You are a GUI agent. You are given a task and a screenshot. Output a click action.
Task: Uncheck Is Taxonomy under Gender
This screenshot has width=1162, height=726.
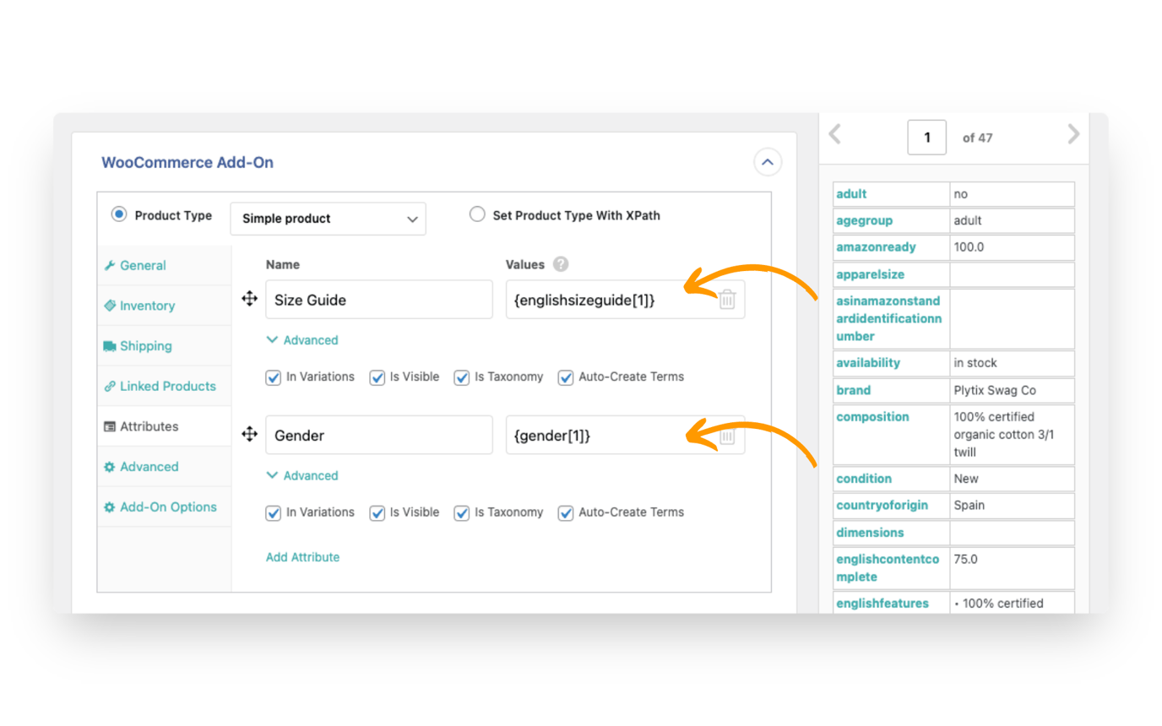(462, 512)
